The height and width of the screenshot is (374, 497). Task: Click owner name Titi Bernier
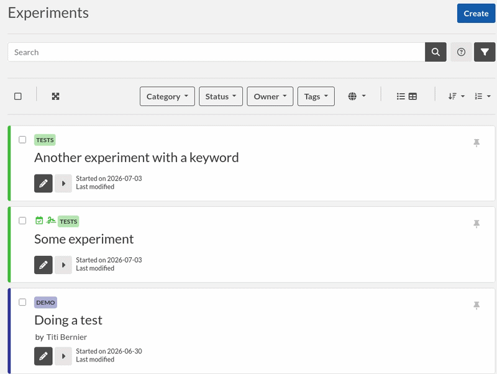pos(66,337)
